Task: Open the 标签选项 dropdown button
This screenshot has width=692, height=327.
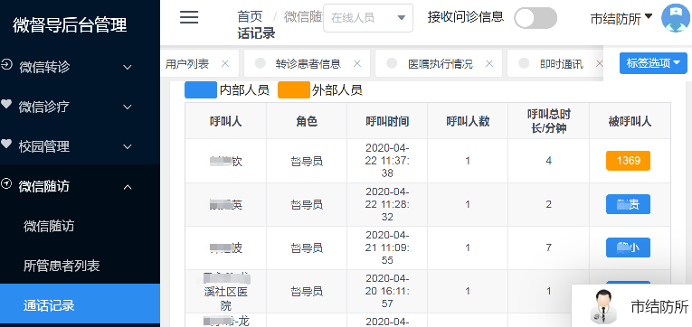Action: click(653, 63)
